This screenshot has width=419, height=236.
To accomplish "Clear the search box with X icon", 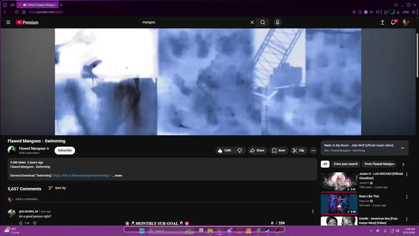I will coord(252,22).
